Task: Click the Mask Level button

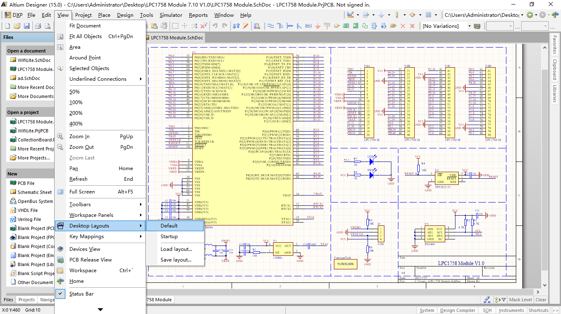Action: [x=520, y=300]
